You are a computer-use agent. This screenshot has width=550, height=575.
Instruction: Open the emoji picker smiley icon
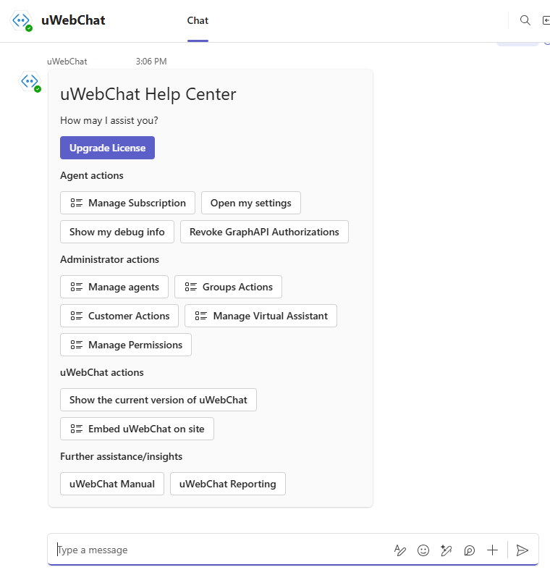pyautogui.click(x=423, y=550)
